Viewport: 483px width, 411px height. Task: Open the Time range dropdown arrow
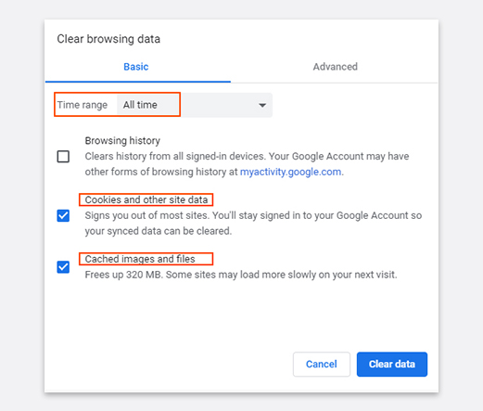pos(262,105)
